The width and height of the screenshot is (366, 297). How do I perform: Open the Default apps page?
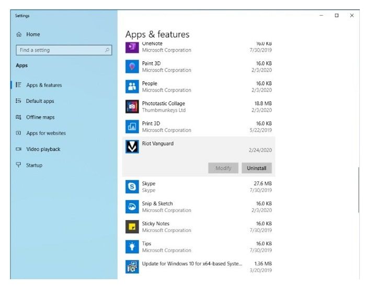(x=40, y=101)
